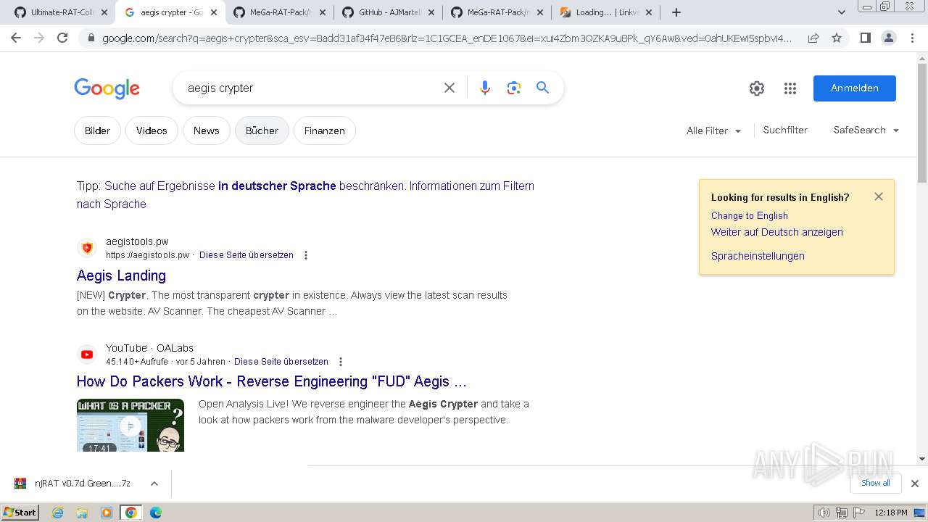Open the njRAT v0.7d Green download file
Screen dimensions: 928x522
(x=82, y=484)
